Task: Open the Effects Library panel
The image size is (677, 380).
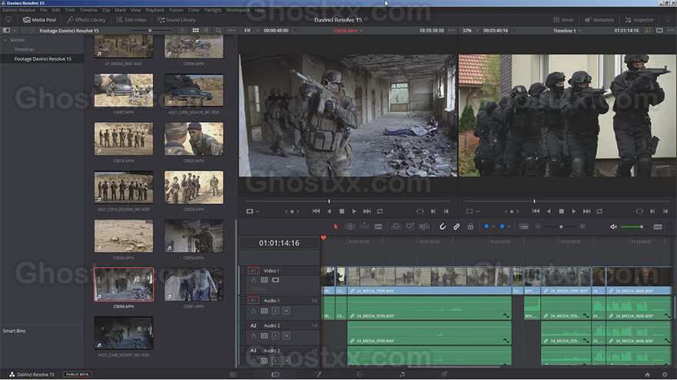Action: [86, 20]
